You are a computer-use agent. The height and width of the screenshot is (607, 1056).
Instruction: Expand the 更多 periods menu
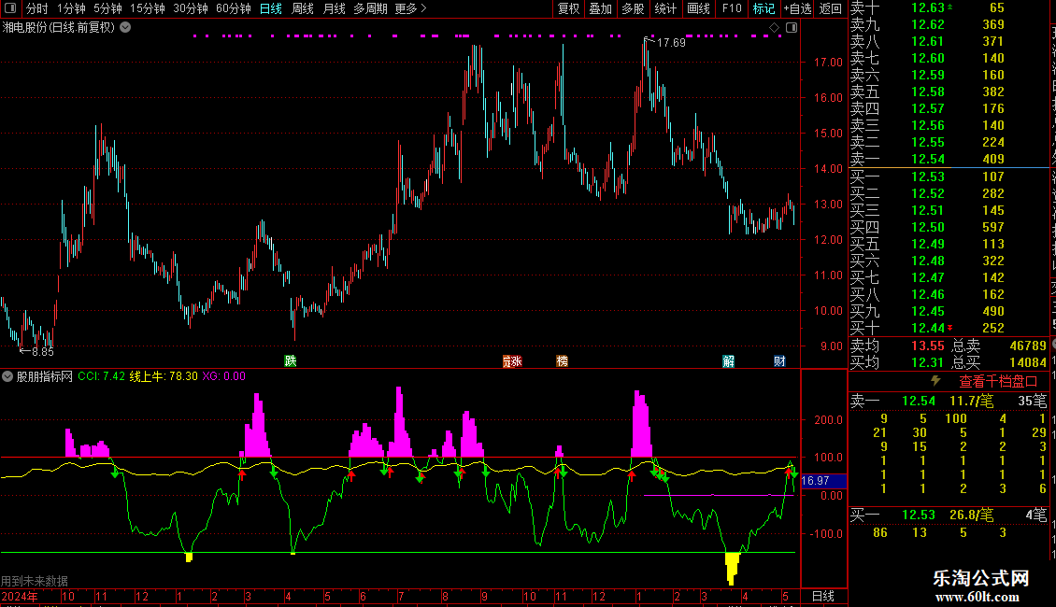[x=411, y=8]
